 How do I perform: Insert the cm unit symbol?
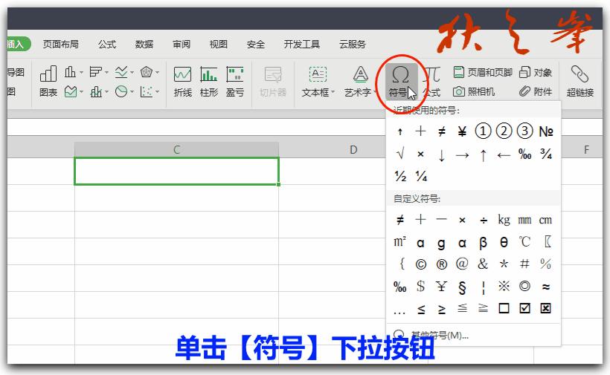(545, 221)
